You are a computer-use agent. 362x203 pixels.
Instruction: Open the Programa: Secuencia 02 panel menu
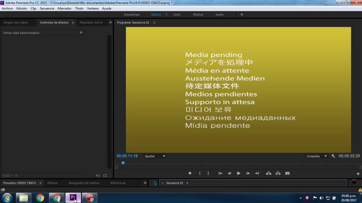coord(154,23)
